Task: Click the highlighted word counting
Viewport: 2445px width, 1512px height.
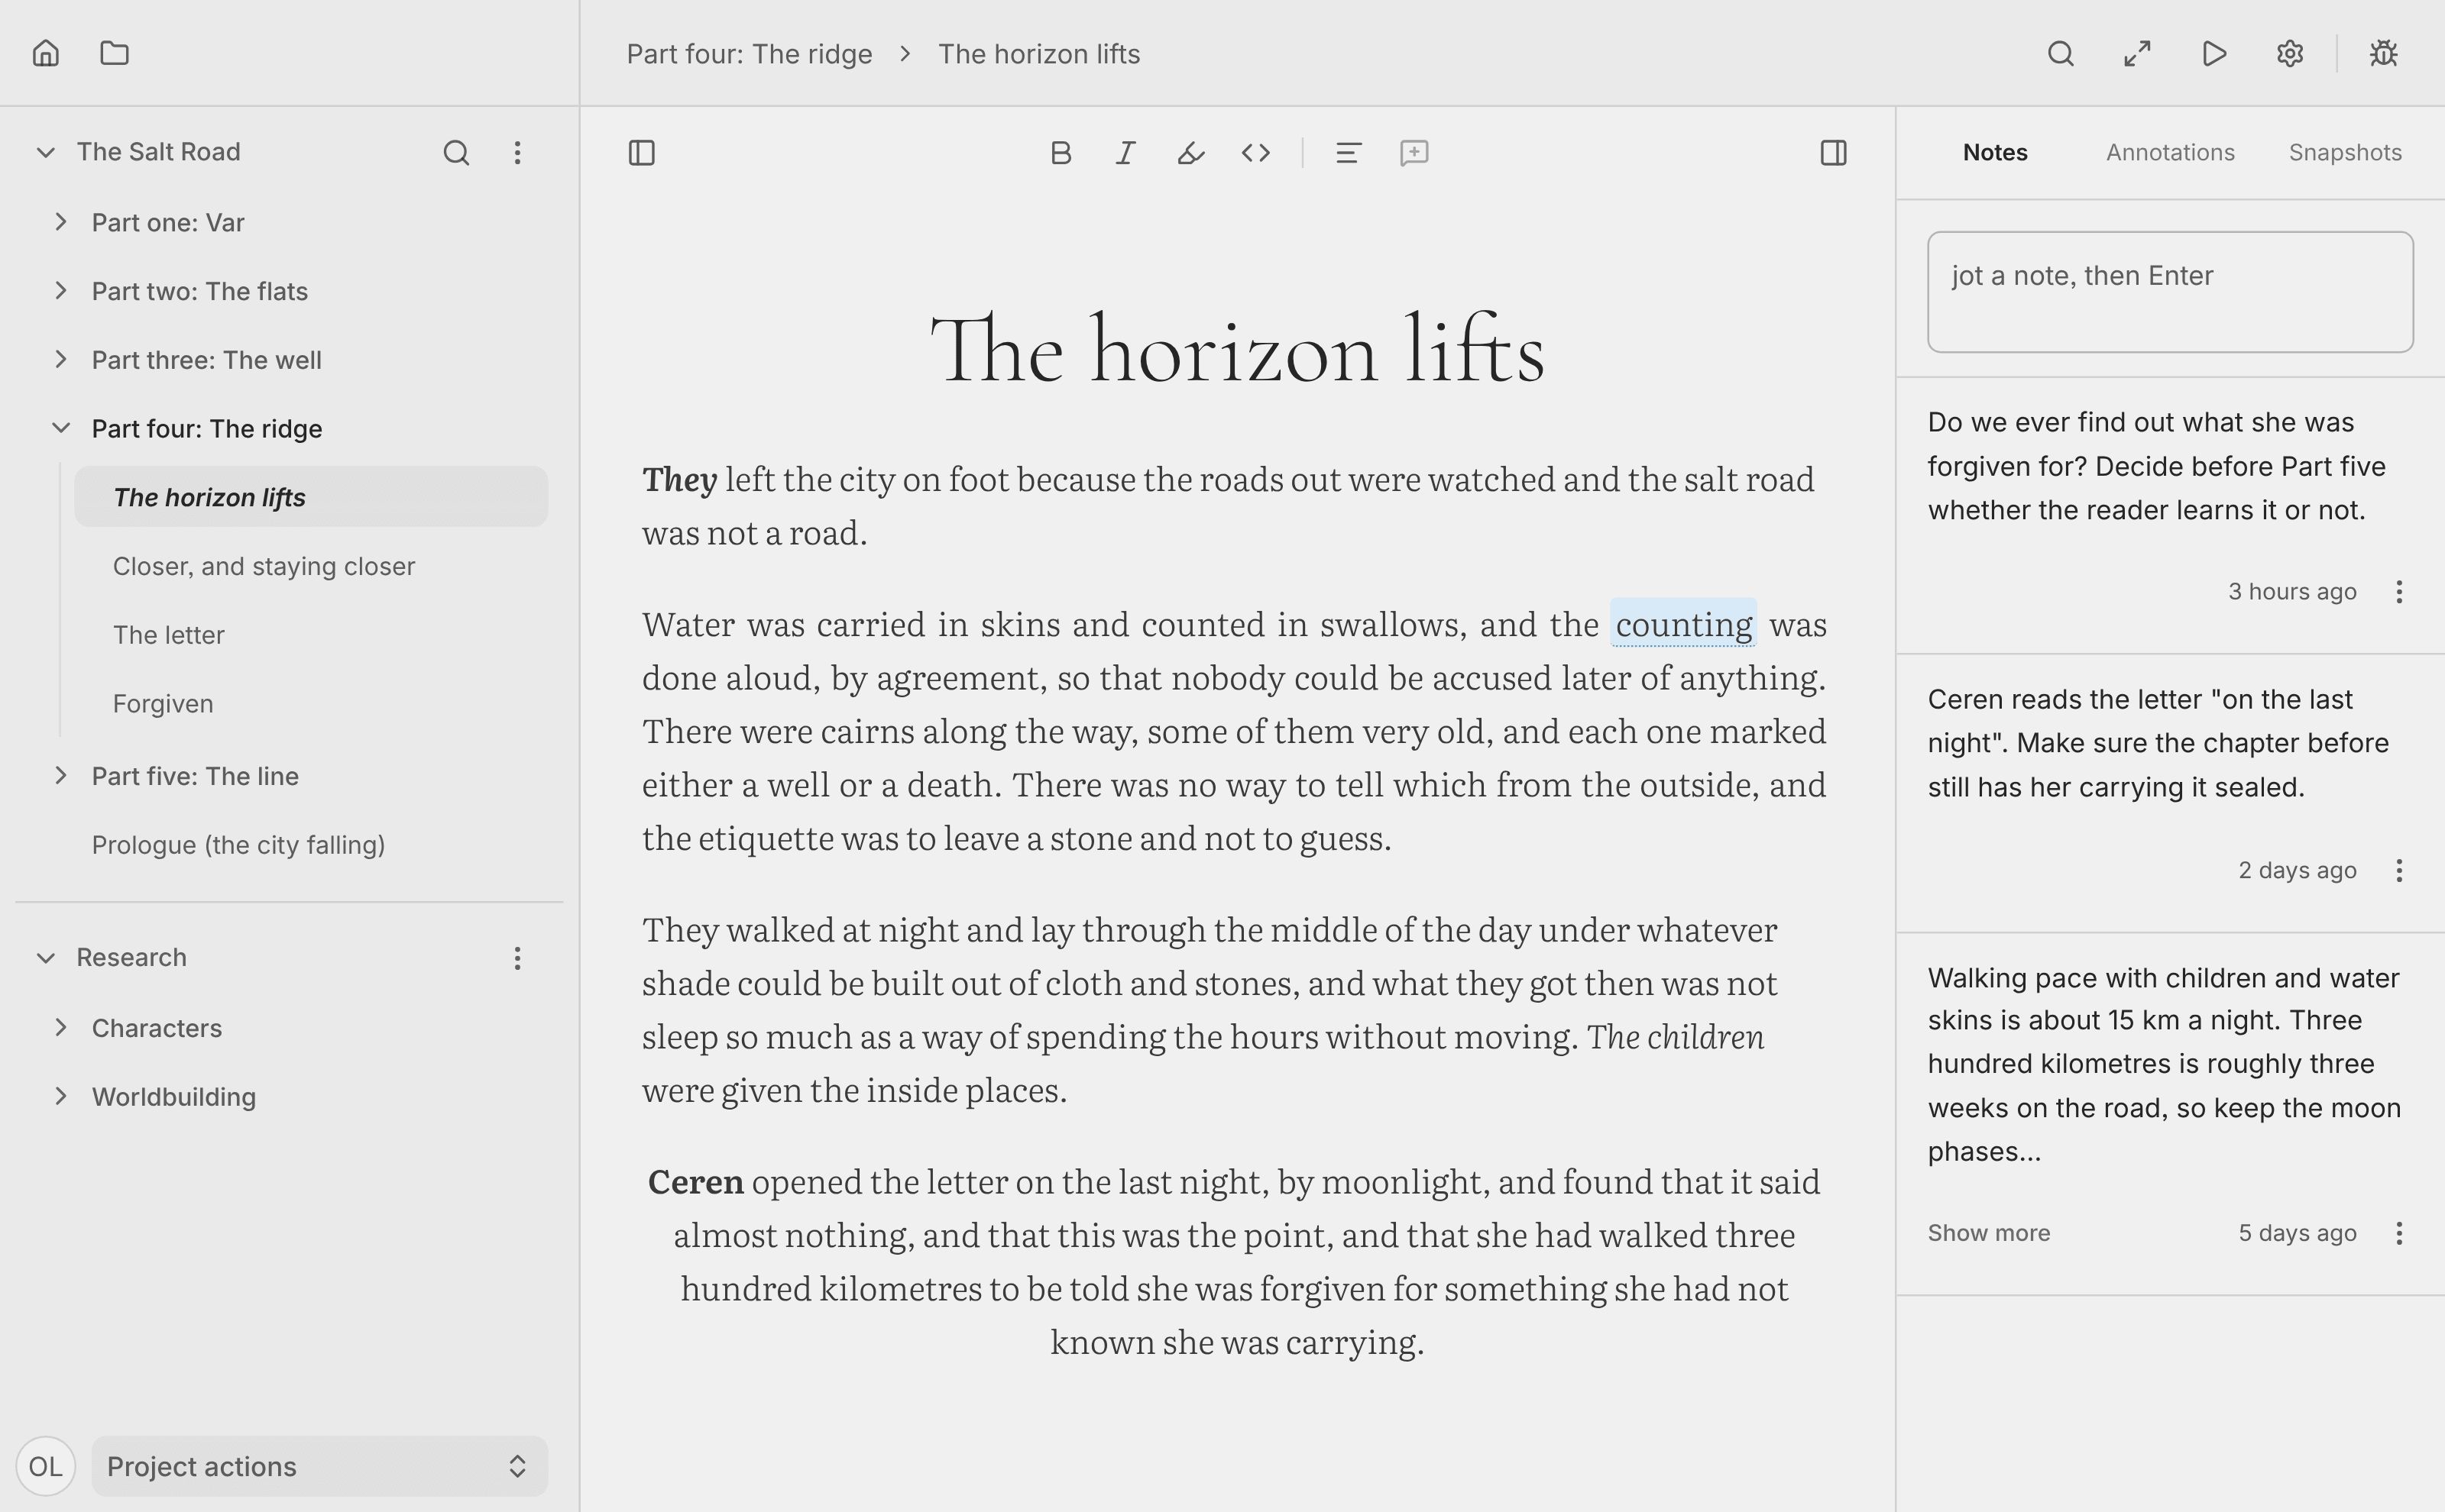Action: tap(1684, 624)
